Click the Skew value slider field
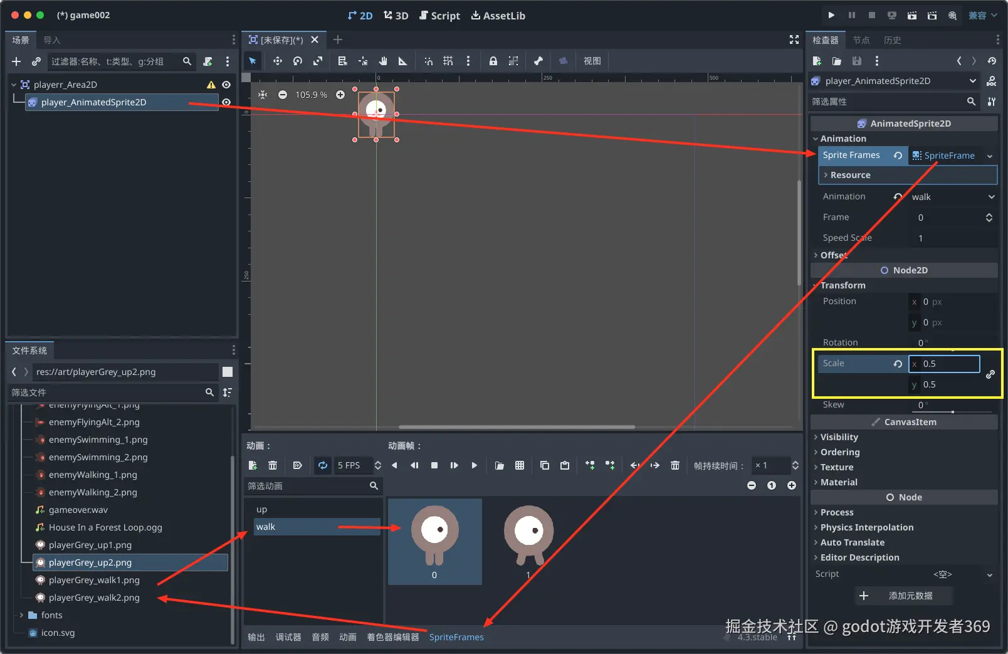The width and height of the screenshot is (1008, 654). pyautogui.click(x=953, y=405)
